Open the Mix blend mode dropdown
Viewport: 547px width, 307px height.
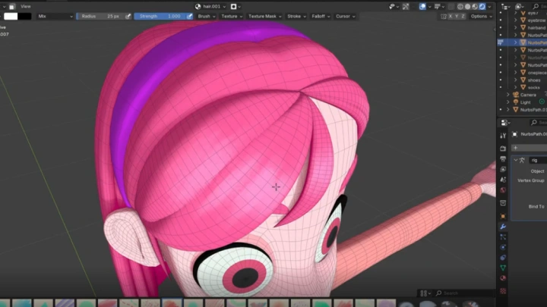[x=55, y=17]
